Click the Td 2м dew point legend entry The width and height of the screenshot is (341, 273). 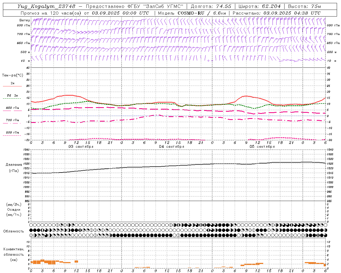click(x=12, y=95)
